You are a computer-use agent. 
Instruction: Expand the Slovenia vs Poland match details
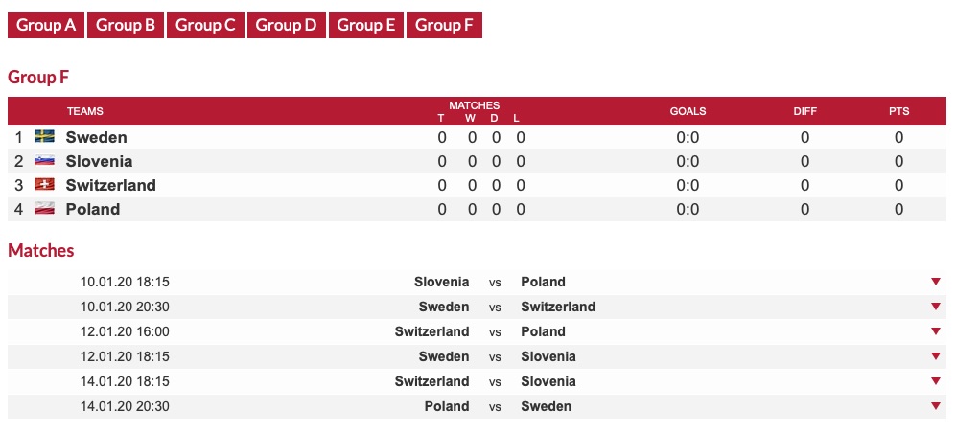pyautogui.click(x=936, y=282)
